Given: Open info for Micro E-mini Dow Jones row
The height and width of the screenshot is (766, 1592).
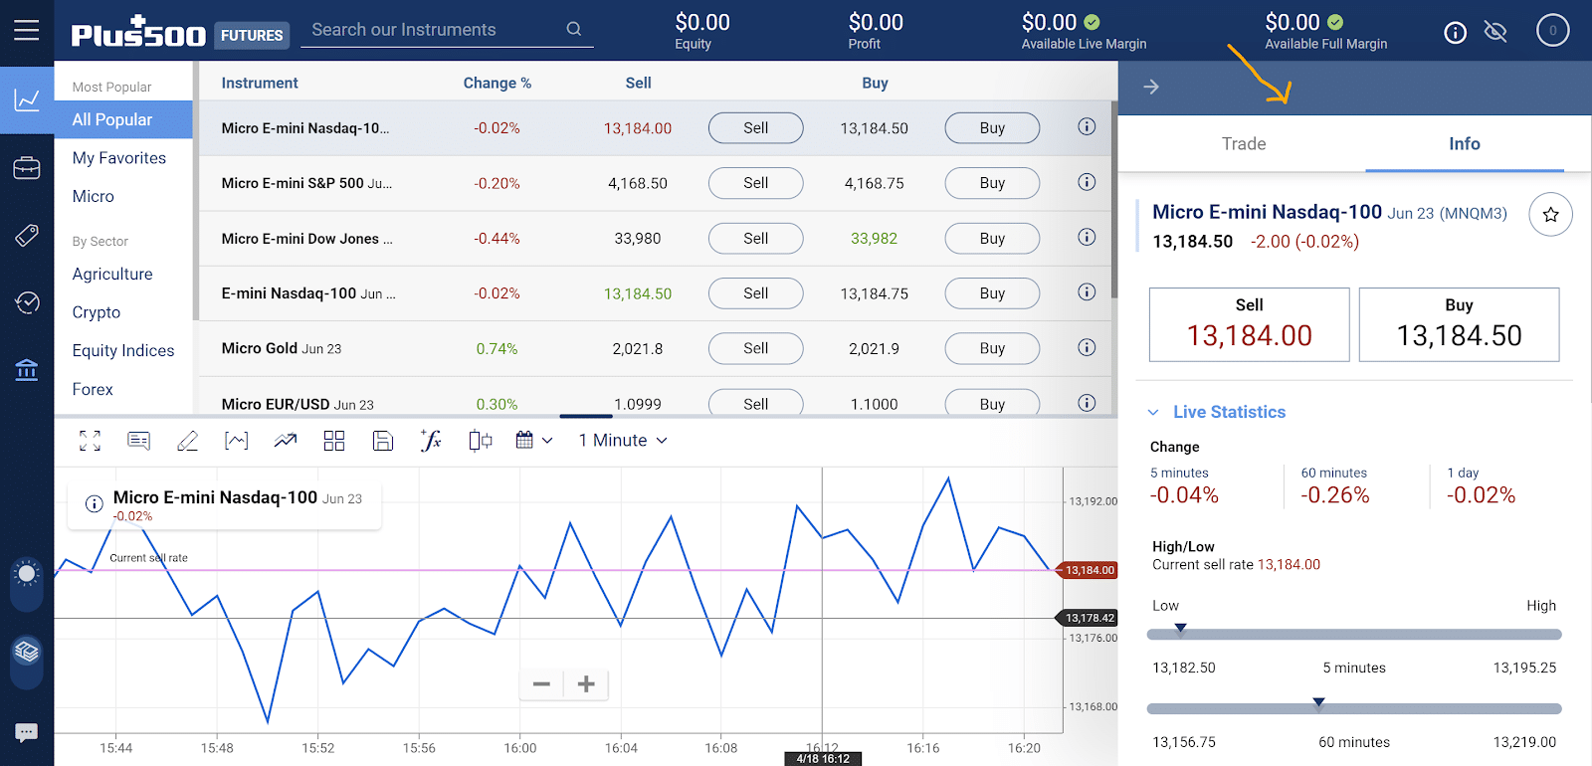Looking at the screenshot, I should [x=1087, y=237].
